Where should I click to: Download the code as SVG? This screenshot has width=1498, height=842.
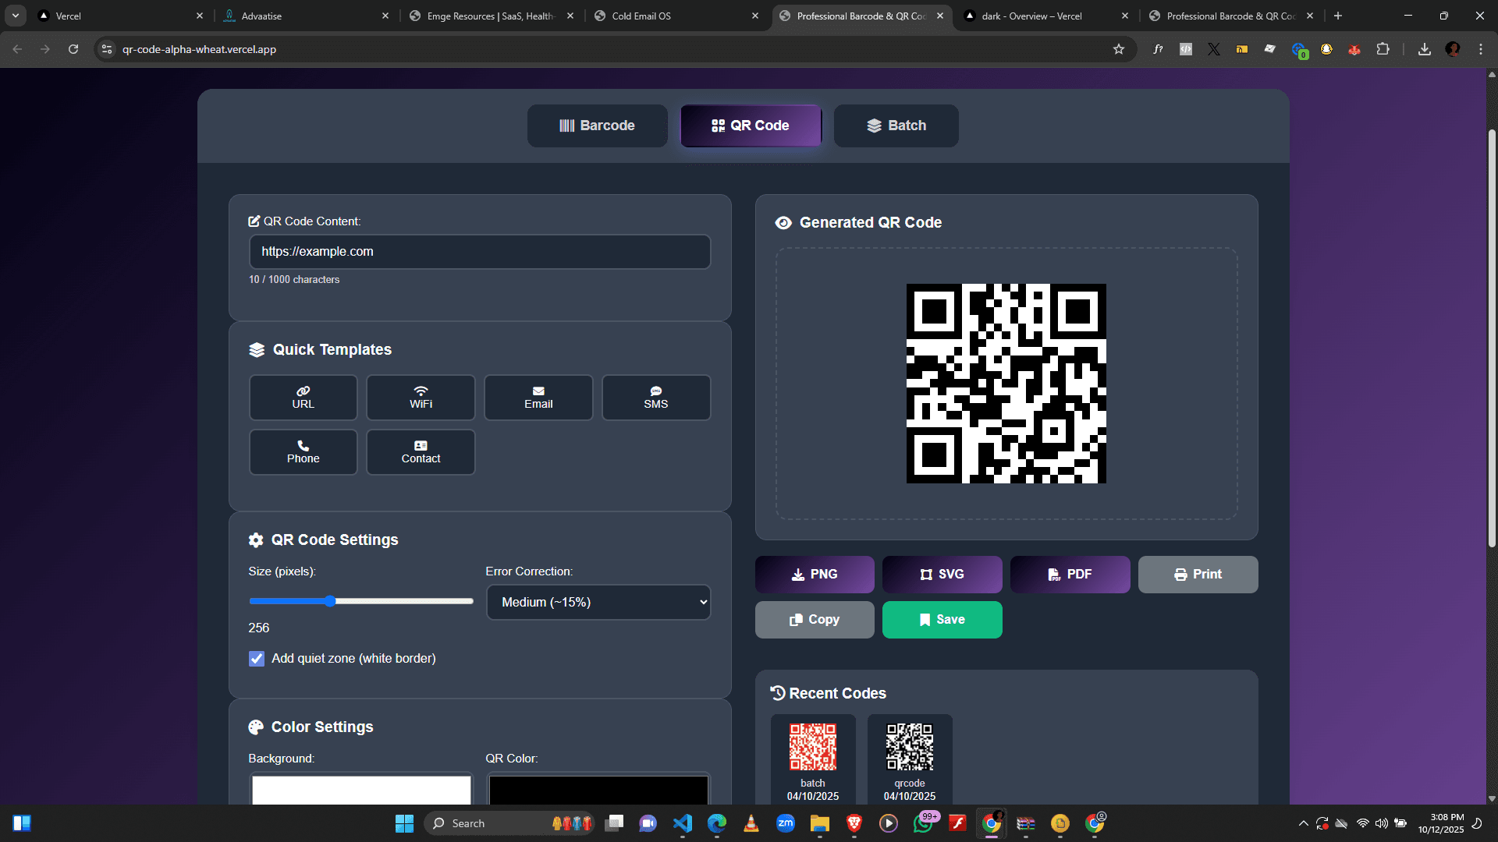[942, 575]
